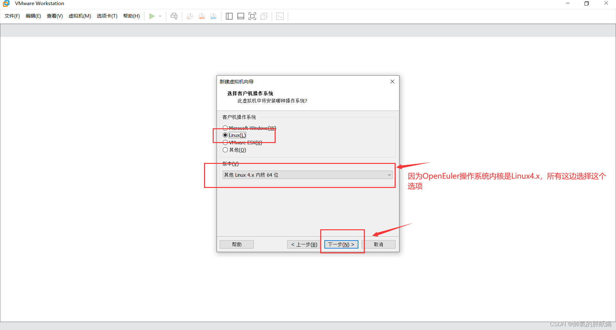Click the full screen mode icon
This screenshot has height=330, width=616.
[x=252, y=16]
